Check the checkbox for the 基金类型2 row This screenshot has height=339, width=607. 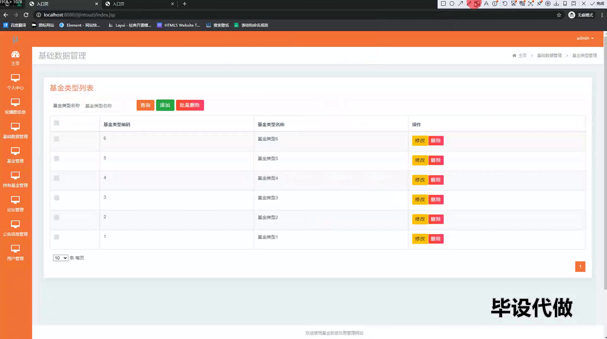click(57, 217)
